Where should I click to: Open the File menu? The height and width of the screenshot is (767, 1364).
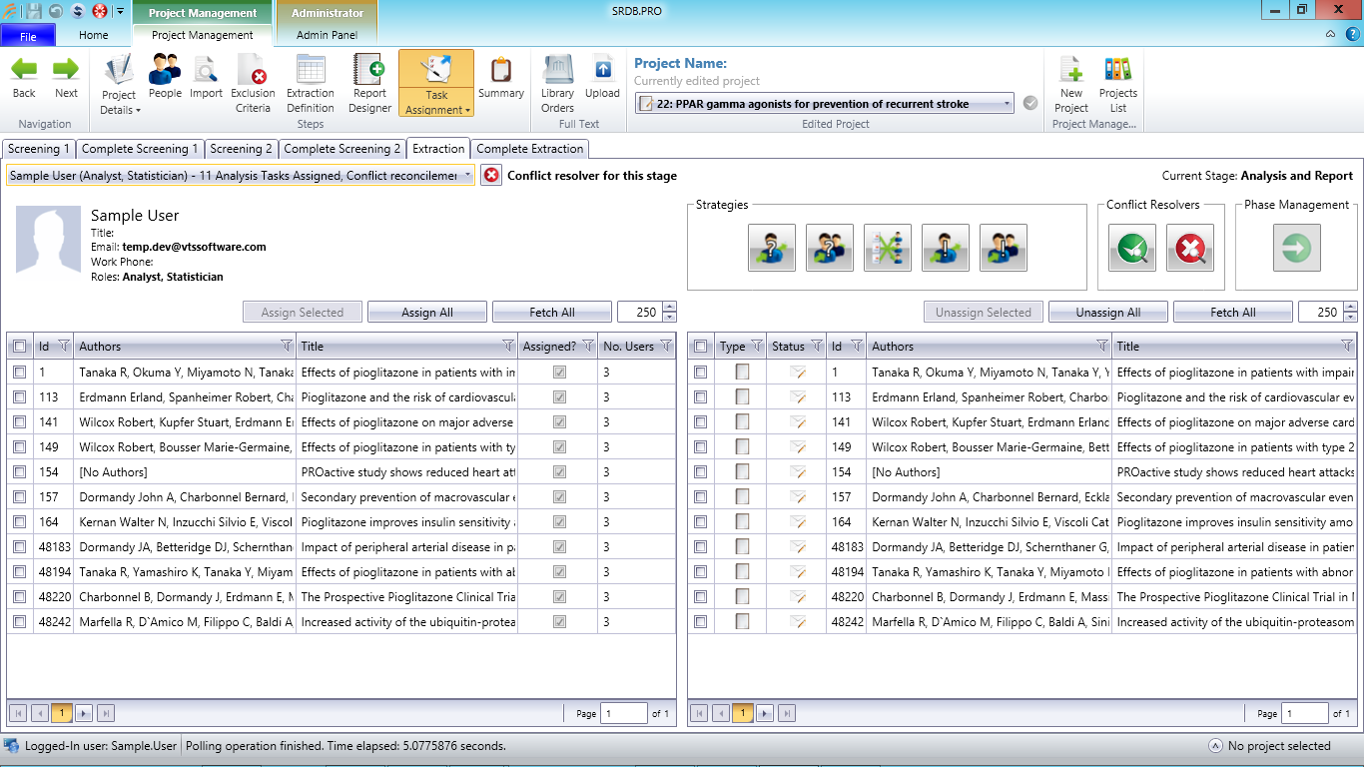coord(28,36)
